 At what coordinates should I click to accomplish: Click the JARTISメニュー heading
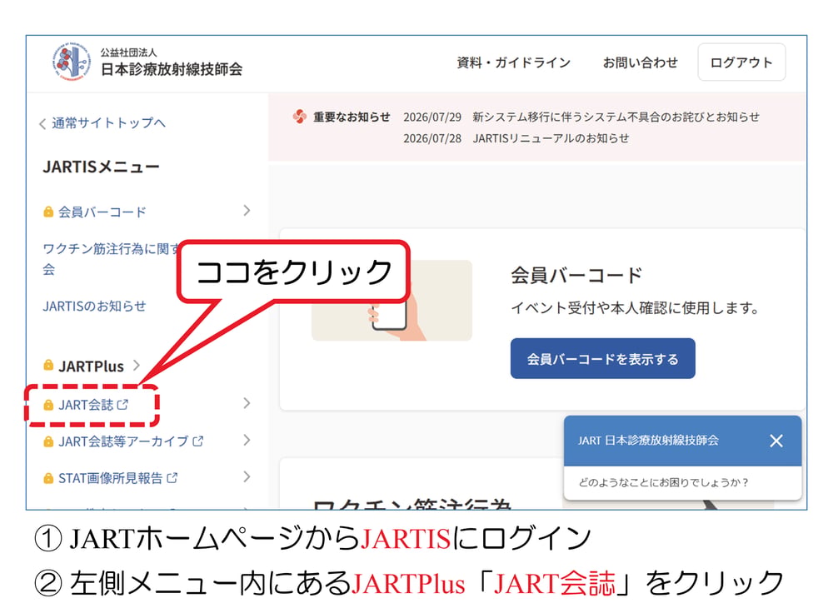(x=101, y=167)
